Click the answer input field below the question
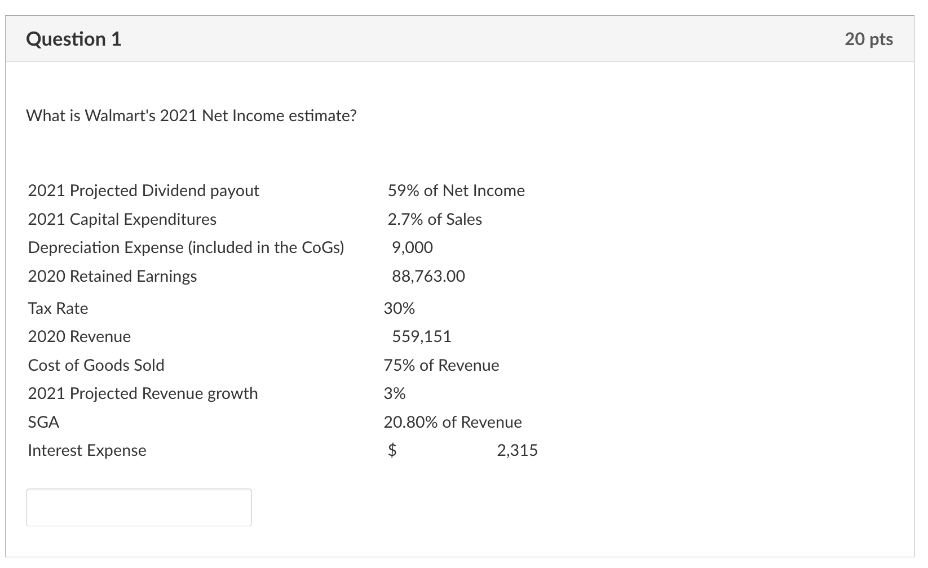Image resolution: width=928 pixels, height=568 pixels. point(138,507)
